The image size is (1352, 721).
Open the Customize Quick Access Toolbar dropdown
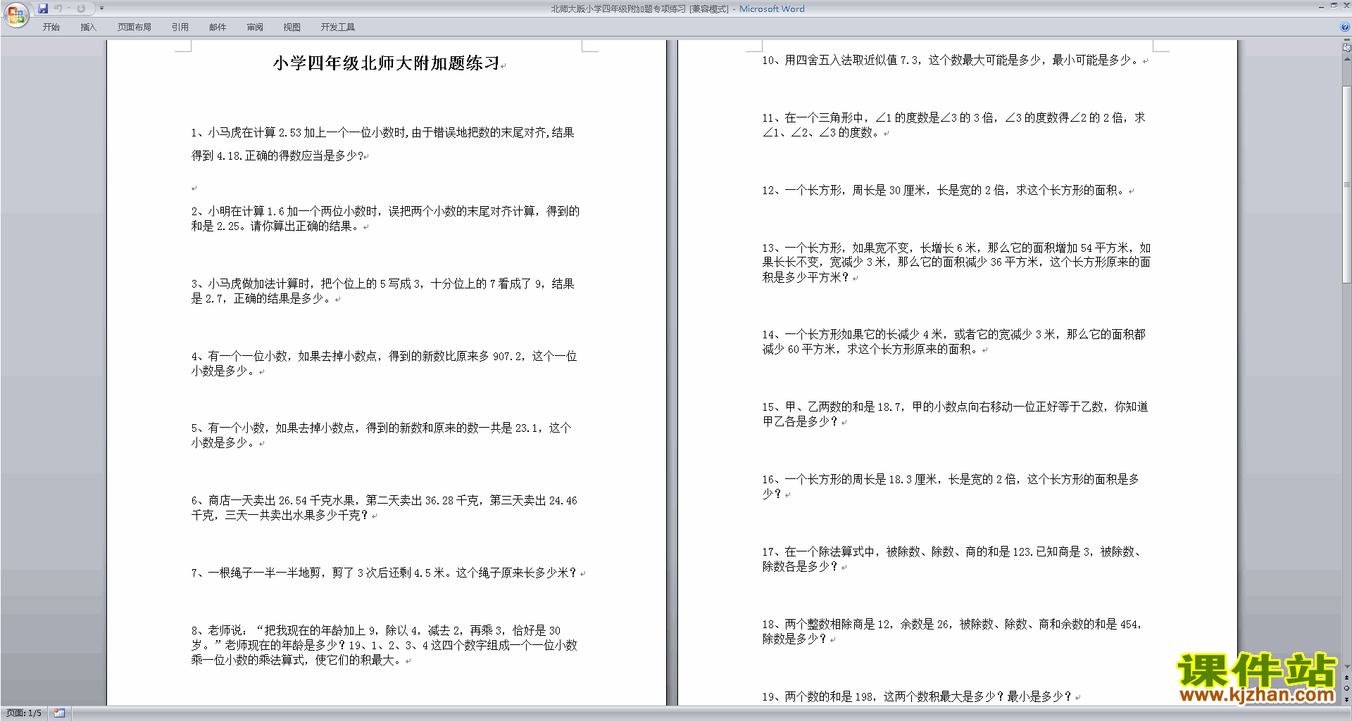[x=101, y=8]
